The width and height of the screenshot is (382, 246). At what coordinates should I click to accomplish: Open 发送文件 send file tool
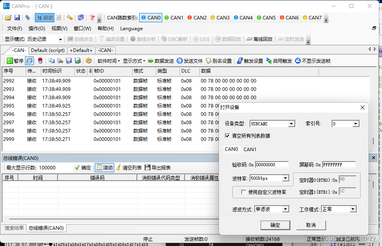pyautogui.click(x=190, y=61)
